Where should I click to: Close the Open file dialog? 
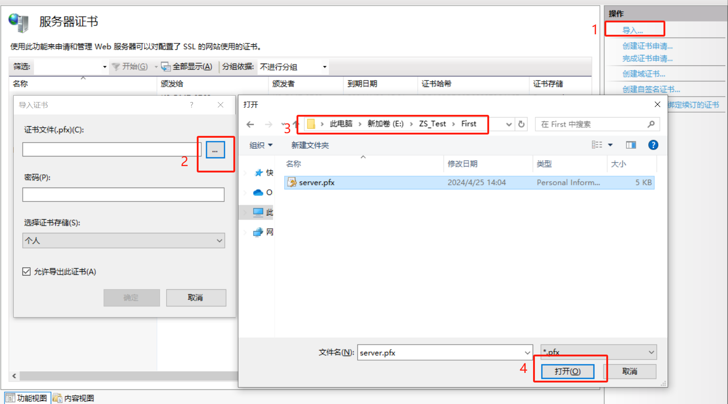pos(658,104)
